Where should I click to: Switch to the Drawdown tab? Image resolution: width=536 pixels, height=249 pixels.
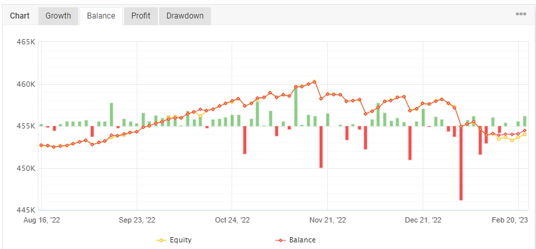pos(185,16)
